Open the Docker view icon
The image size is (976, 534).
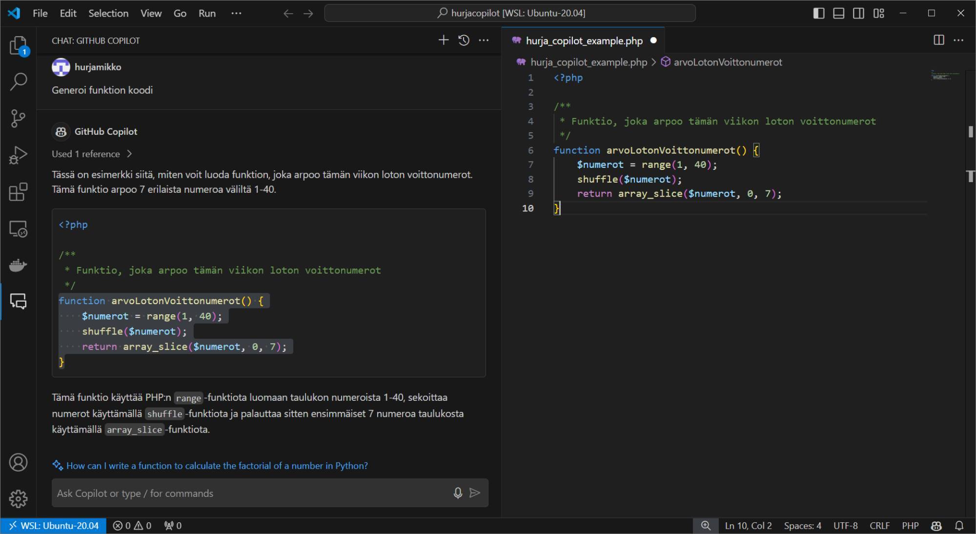coord(18,266)
